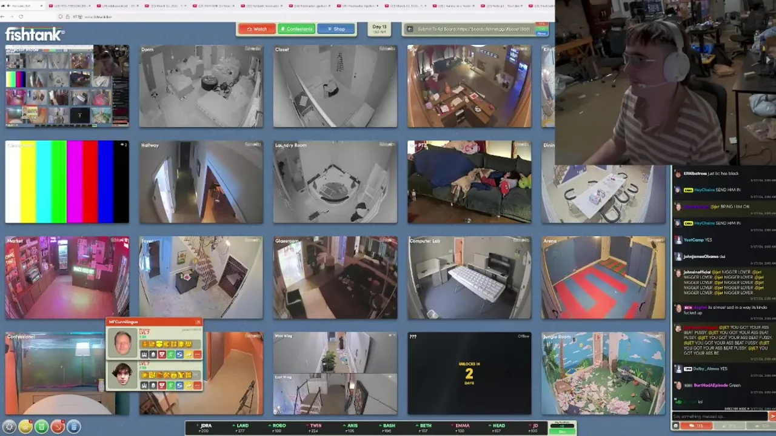The height and width of the screenshot is (436, 776).
Task: Select TWIN in the stock ticker
Action: (314, 428)
